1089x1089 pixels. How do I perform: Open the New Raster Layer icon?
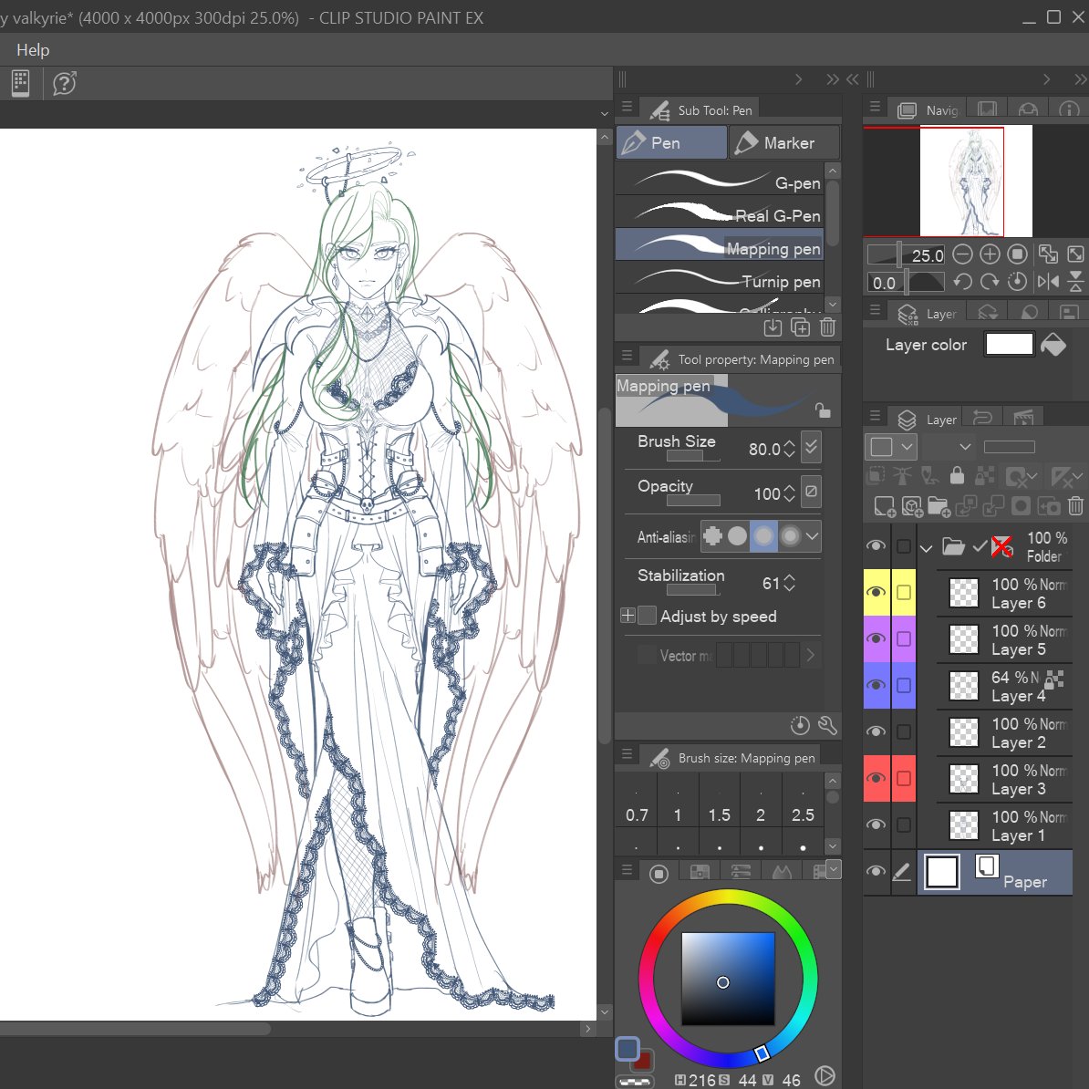[x=883, y=506]
